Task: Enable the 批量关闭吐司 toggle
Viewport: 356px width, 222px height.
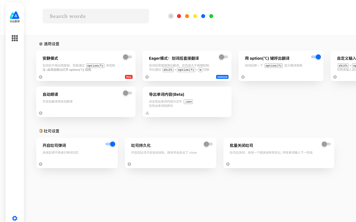Action: tap(326, 144)
